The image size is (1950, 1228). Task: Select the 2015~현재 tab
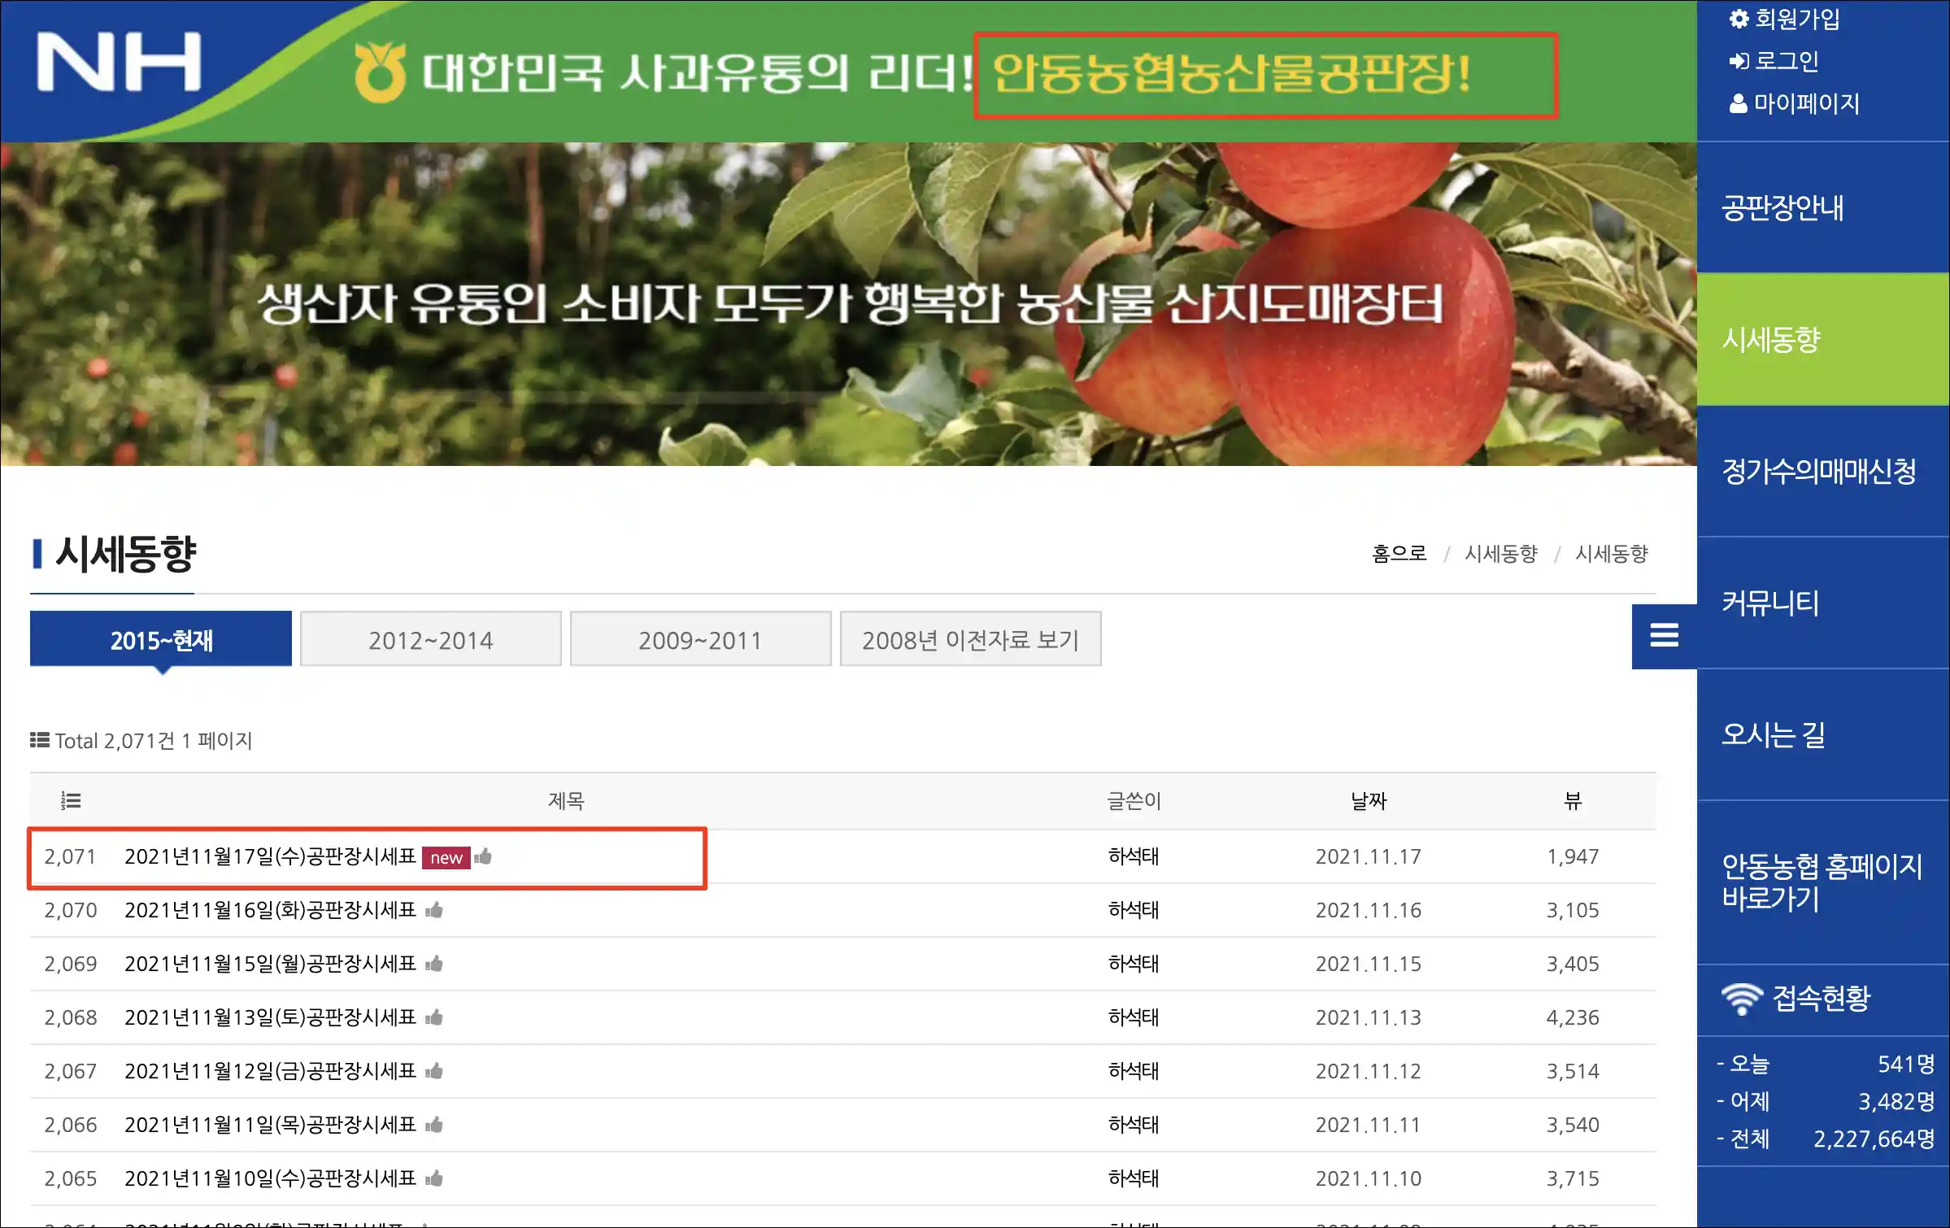point(161,640)
